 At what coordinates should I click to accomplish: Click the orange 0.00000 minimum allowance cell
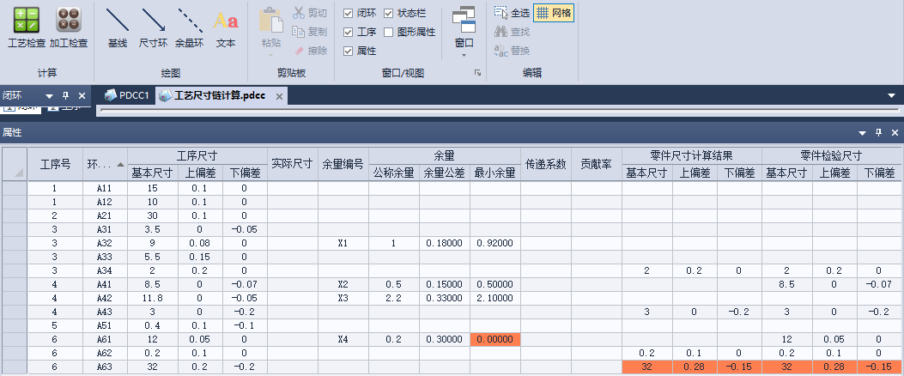pyautogui.click(x=495, y=339)
